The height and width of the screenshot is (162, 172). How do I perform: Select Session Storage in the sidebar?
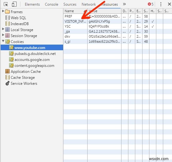(x=24, y=36)
